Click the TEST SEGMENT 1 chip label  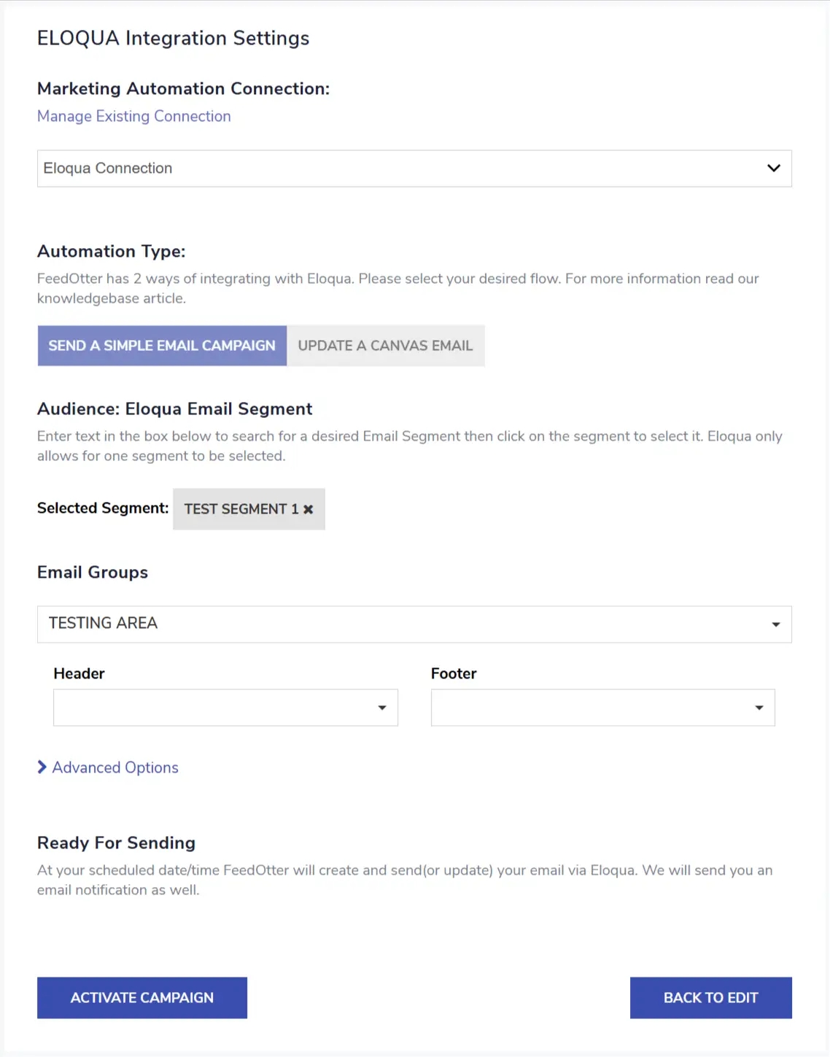pos(241,509)
